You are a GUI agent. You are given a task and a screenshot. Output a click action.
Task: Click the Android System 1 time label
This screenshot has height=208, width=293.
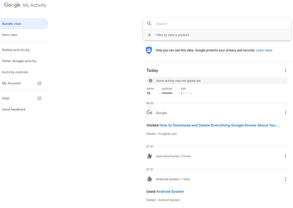(x=172, y=179)
